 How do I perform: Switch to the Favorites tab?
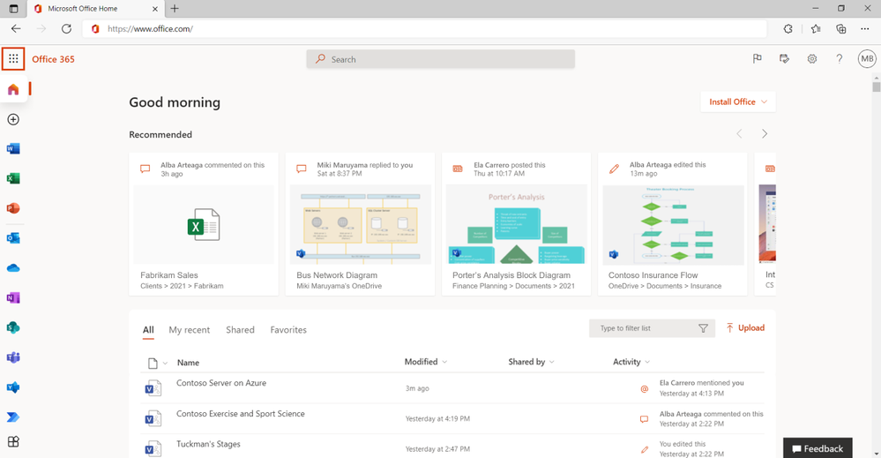[288, 330]
